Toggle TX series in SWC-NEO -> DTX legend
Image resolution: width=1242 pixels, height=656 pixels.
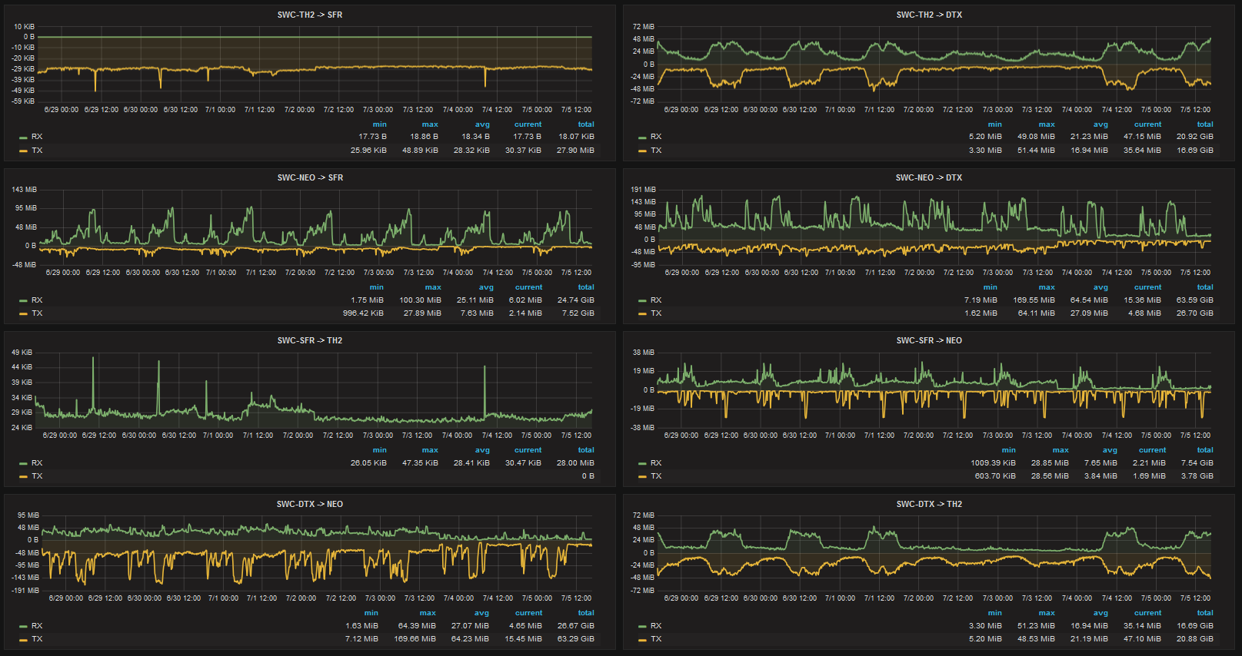tap(656, 313)
